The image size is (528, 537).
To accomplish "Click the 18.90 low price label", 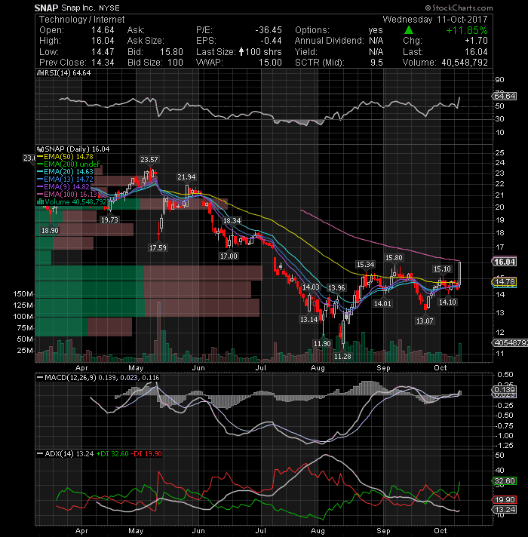I will click(x=50, y=231).
